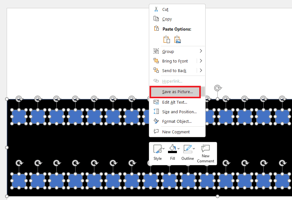Click the black fill color bar under Fill
Image resolution: width=292 pixels, height=200 pixels.
(172, 152)
